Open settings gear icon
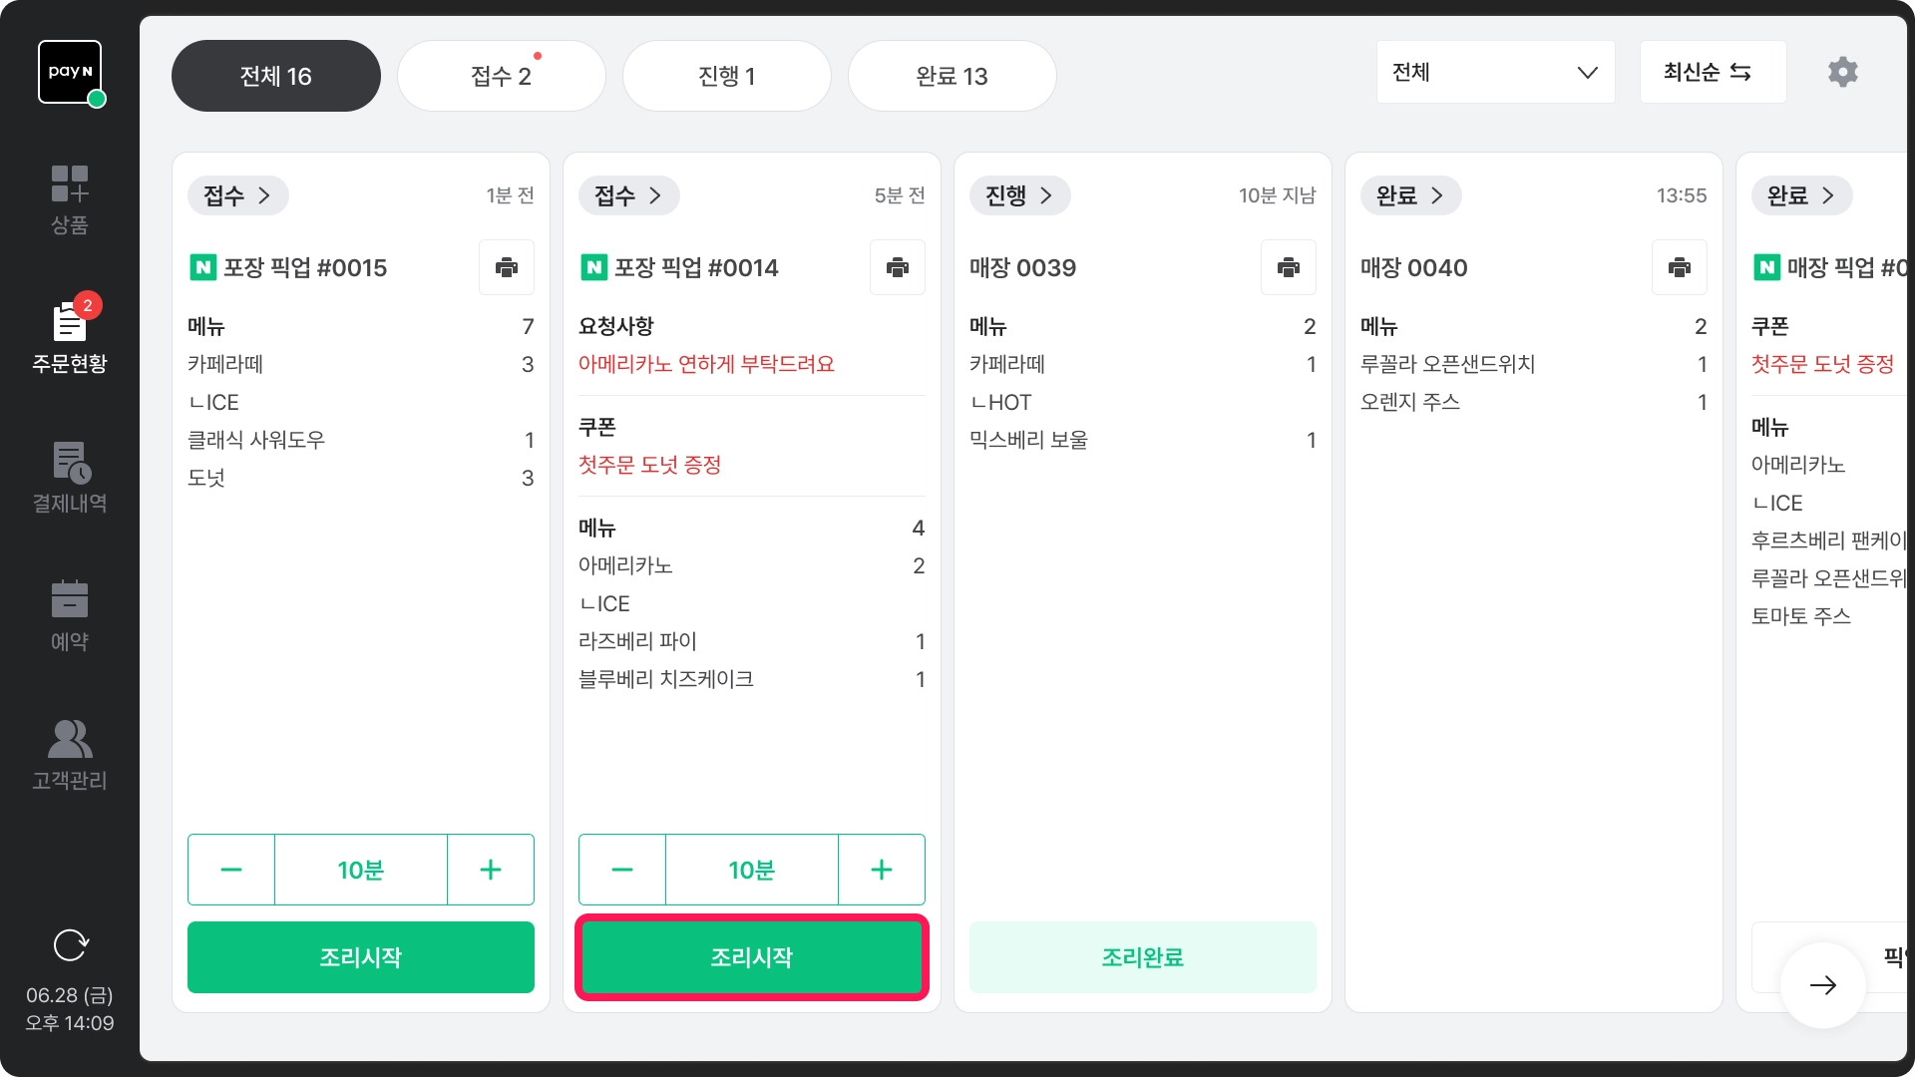The width and height of the screenshot is (1915, 1077). [1842, 72]
